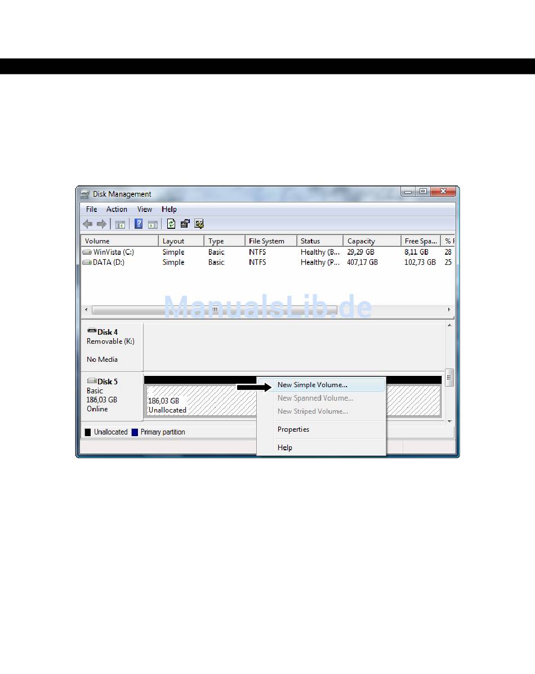The image size is (535, 674).
Task: Click the up arrow of the disk pane scrollbar
Action: [x=449, y=325]
